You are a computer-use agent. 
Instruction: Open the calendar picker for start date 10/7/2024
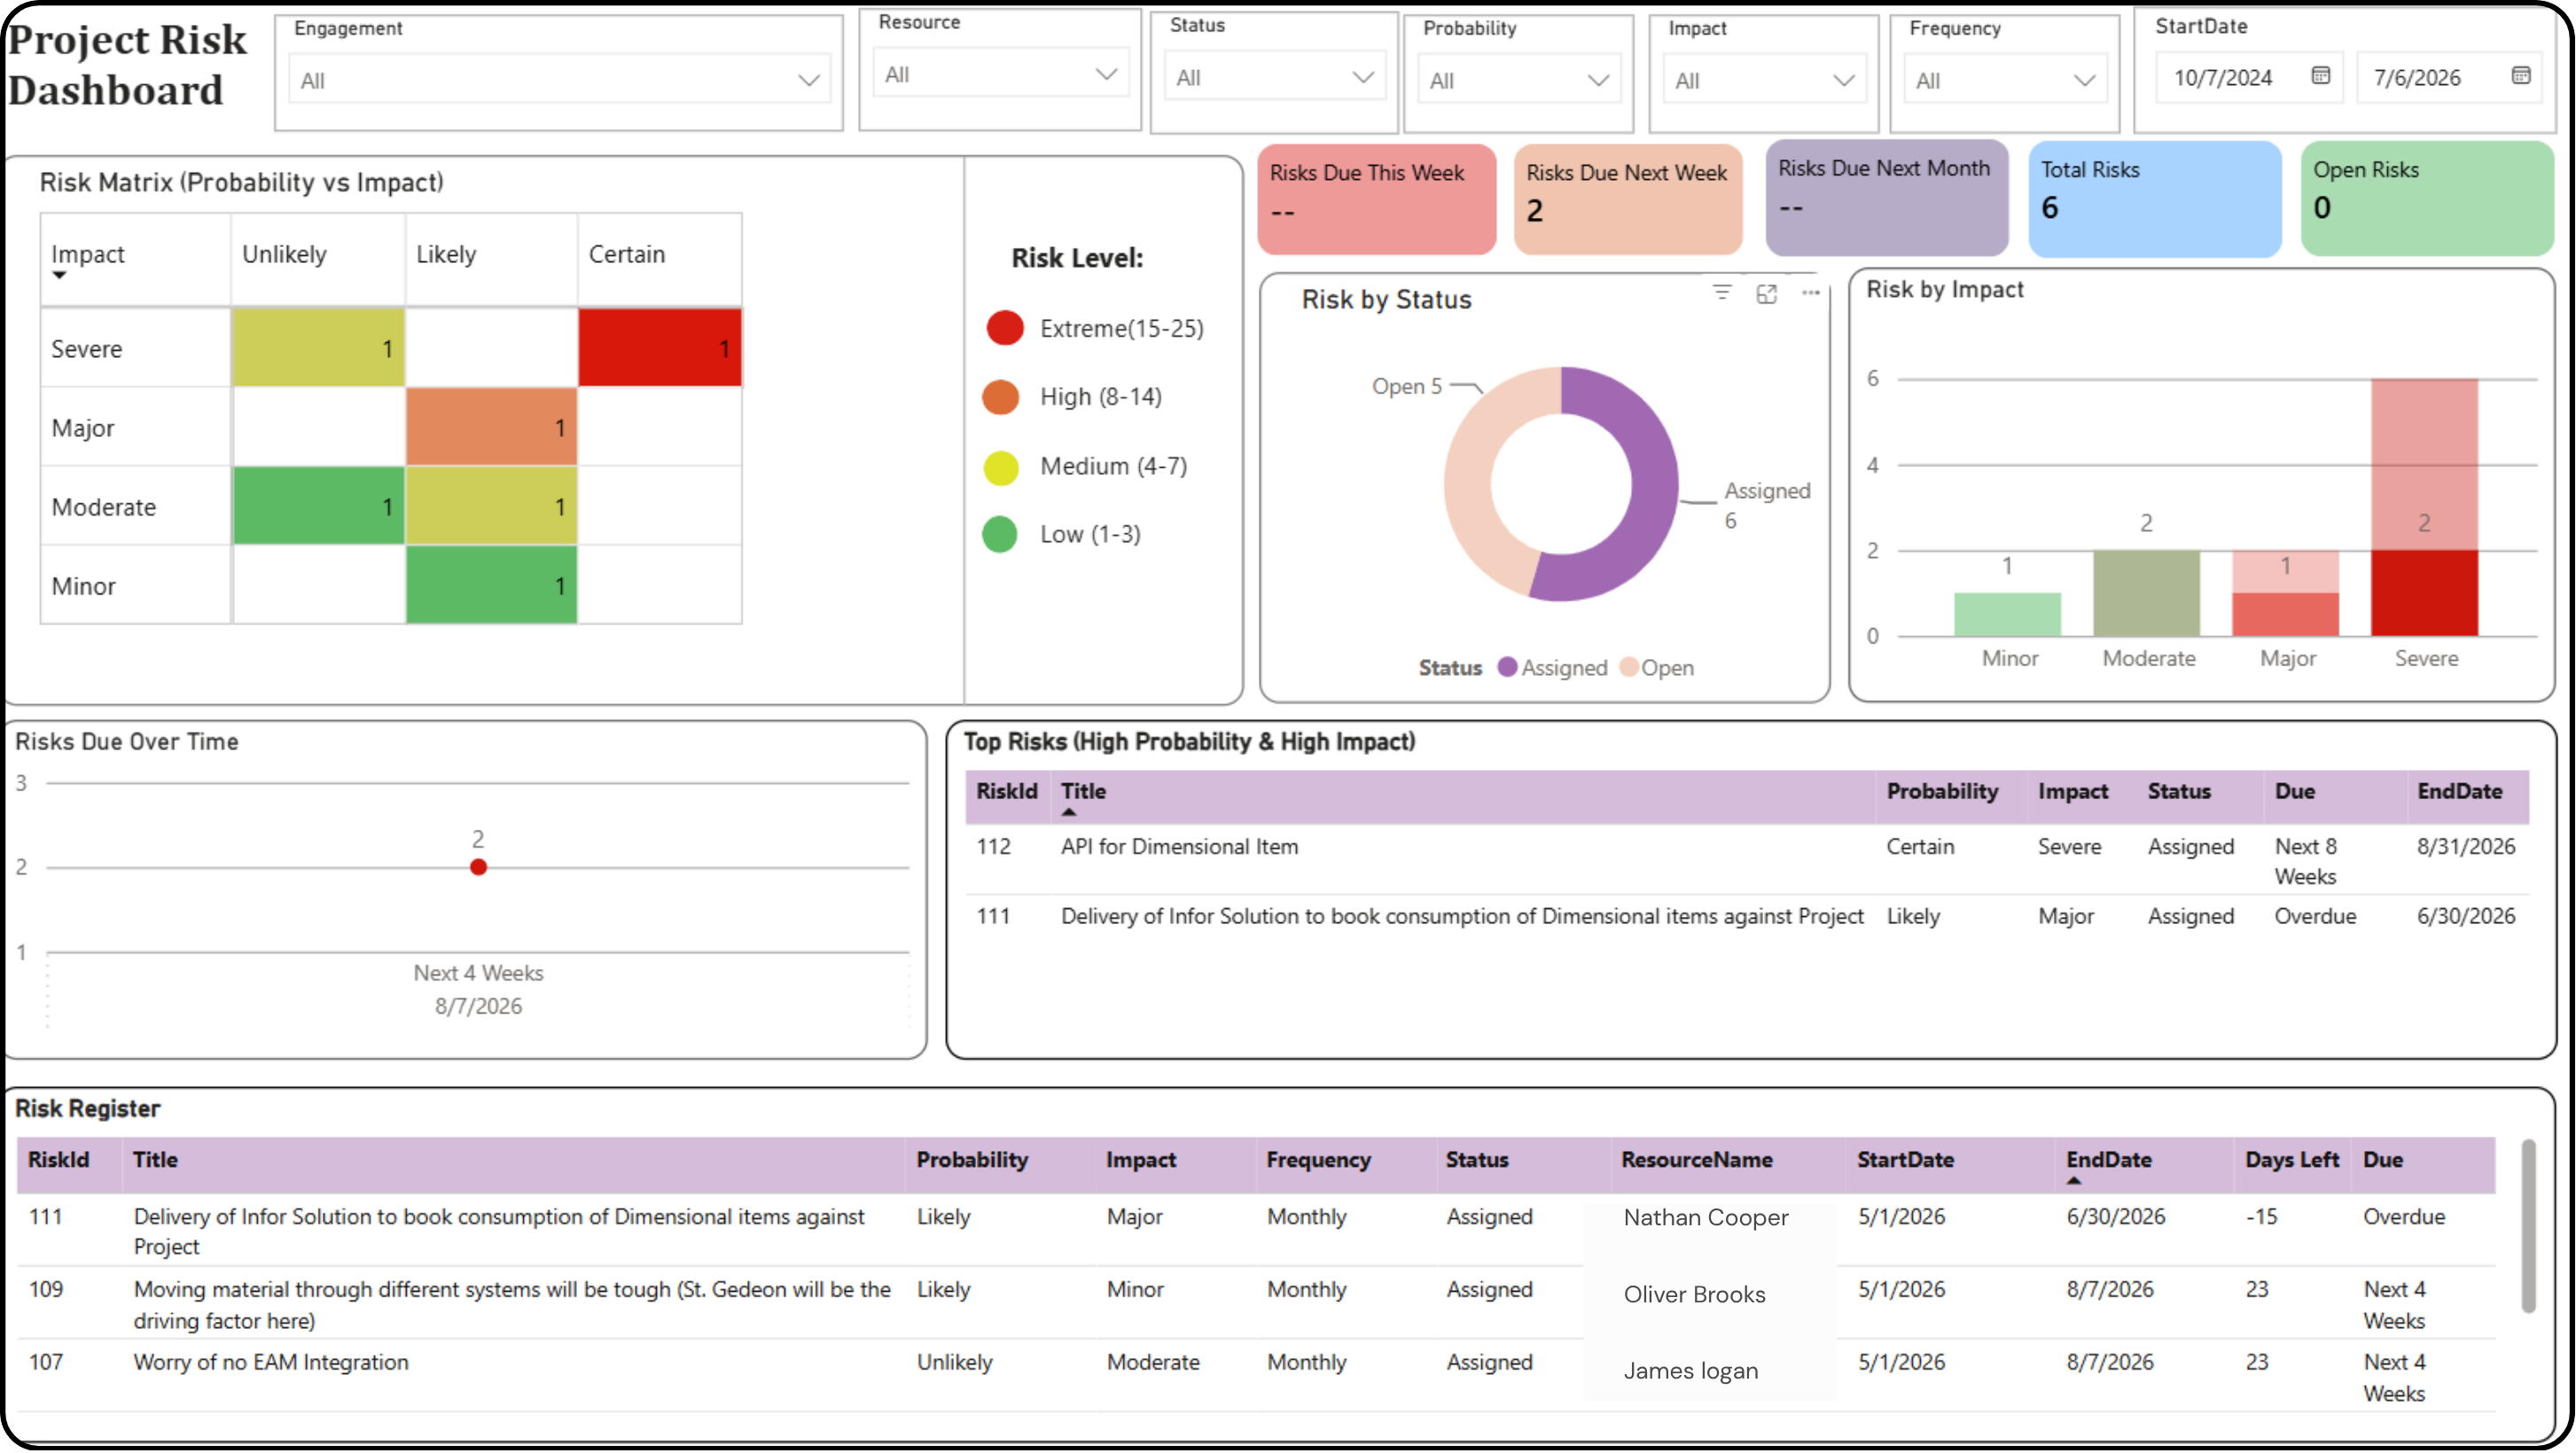point(2320,76)
